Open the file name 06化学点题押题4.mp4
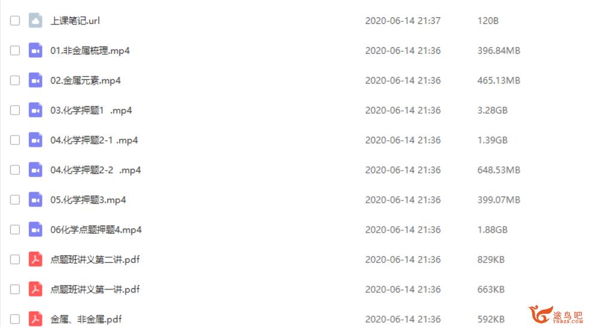The width and height of the screenshot is (589, 327). (x=96, y=230)
